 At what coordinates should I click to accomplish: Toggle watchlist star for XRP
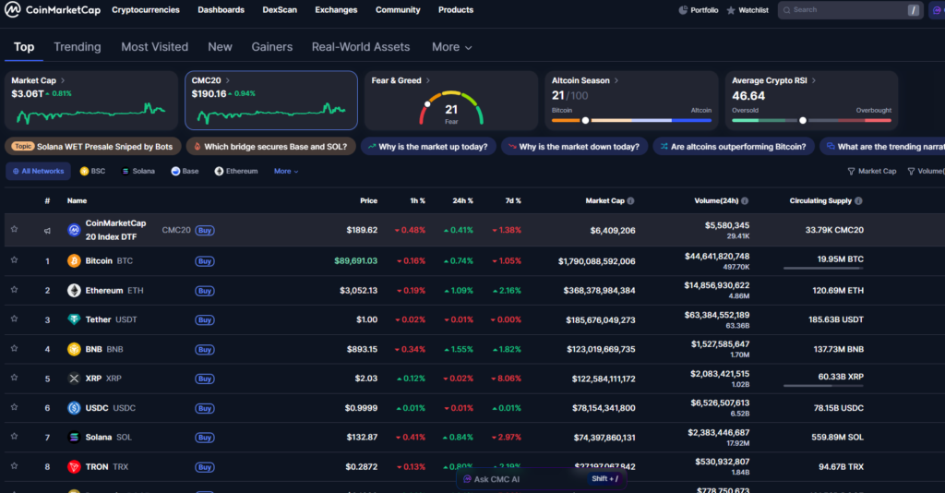pyautogui.click(x=14, y=379)
